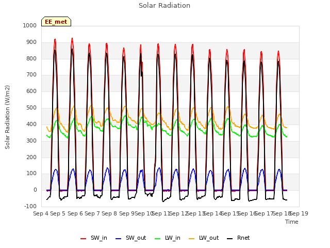
Task: Click the 500 y-axis tick label
Action: click(31, 108)
